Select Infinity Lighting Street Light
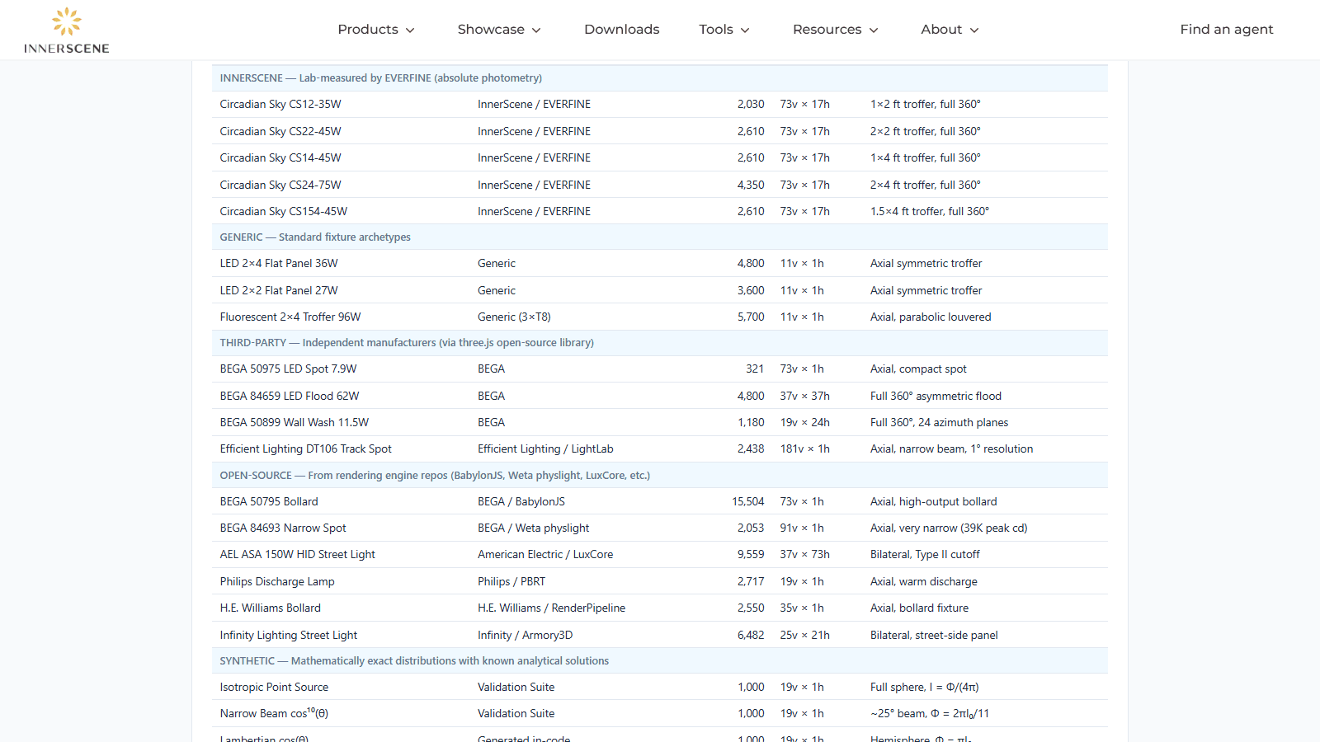The height and width of the screenshot is (742, 1320). coord(289,635)
